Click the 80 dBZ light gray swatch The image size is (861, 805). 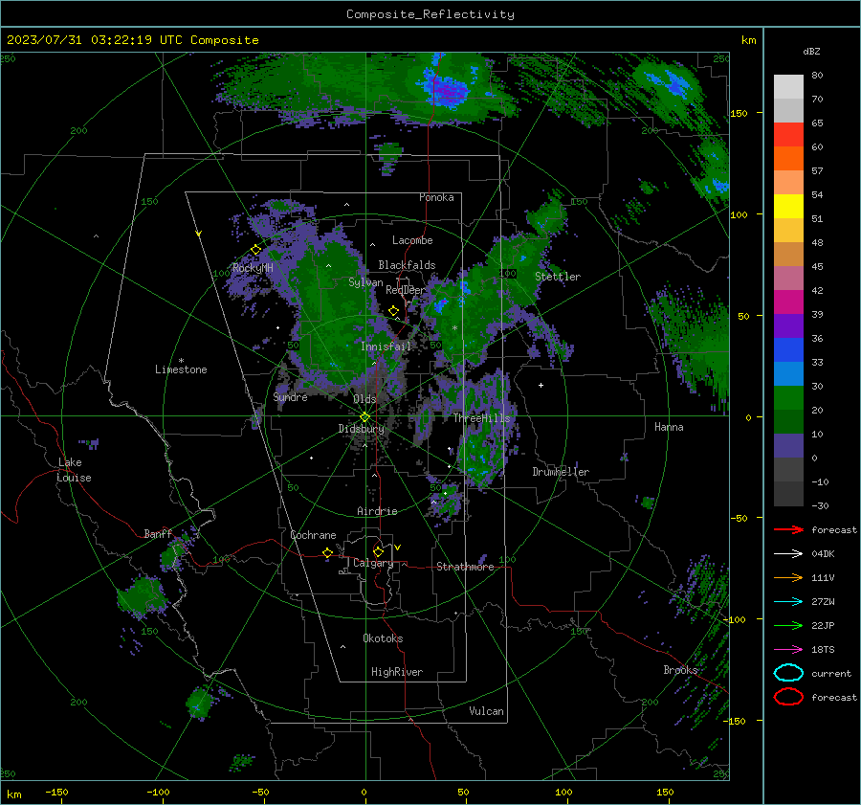click(x=788, y=86)
